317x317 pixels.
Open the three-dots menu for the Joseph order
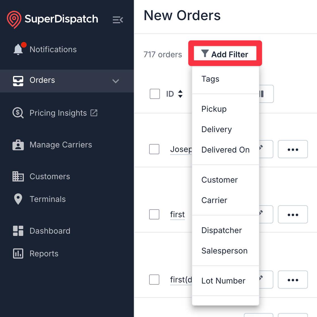click(293, 149)
